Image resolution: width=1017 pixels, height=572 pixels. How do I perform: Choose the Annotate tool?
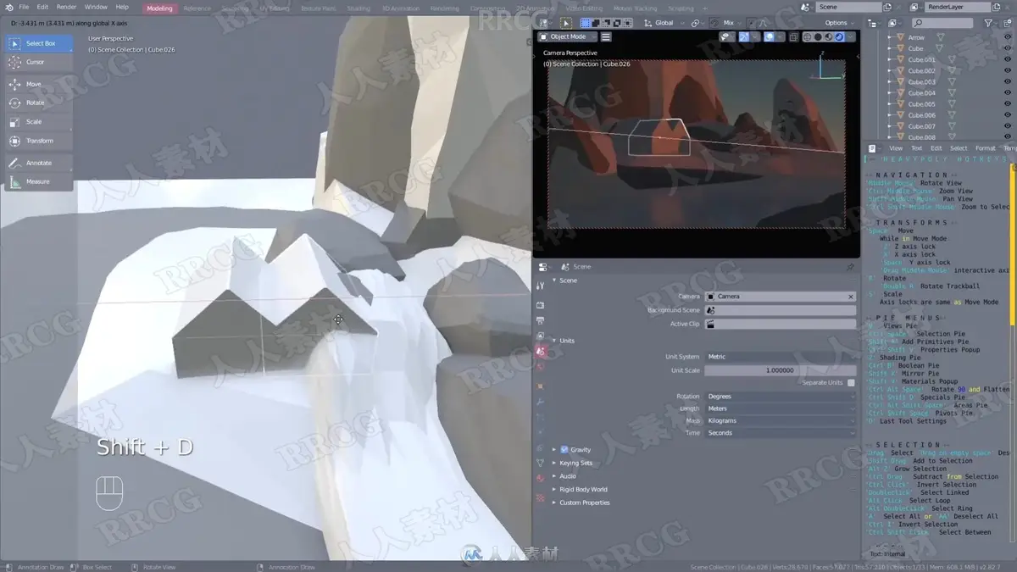tap(39, 163)
